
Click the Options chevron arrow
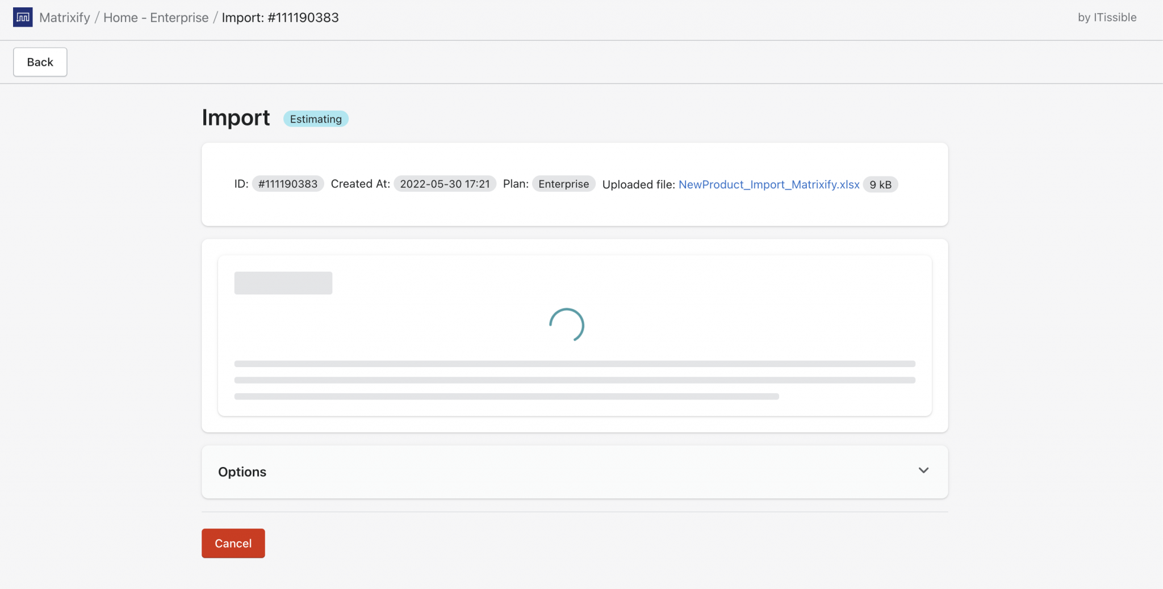point(923,470)
